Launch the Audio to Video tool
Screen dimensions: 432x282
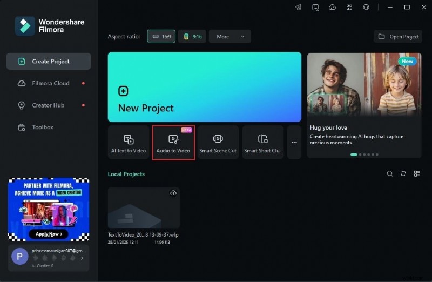[173, 143]
